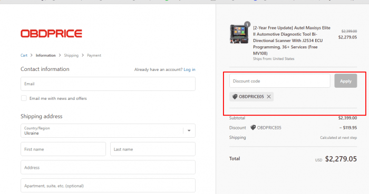
Task: Go back to Cart breadcrumb
Action: [x=24, y=55]
